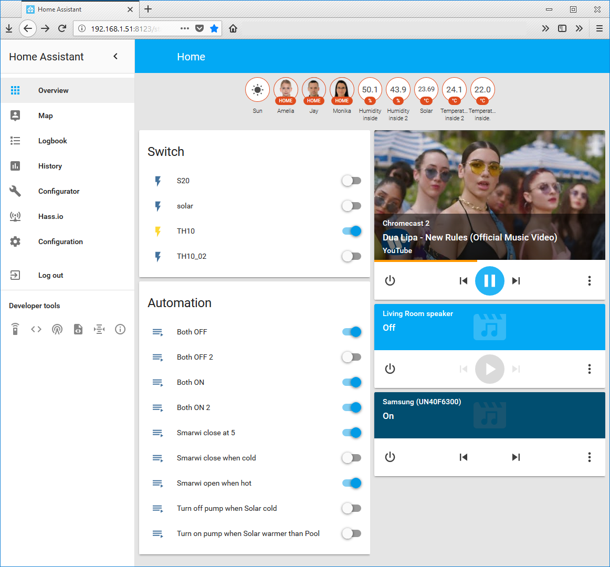Click the automation icon beside Both OFF
Viewport: 610px width, 567px height.
[157, 332]
